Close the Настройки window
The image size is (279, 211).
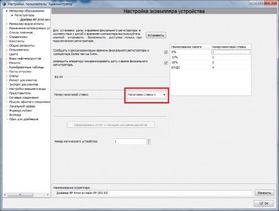coord(271,3)
